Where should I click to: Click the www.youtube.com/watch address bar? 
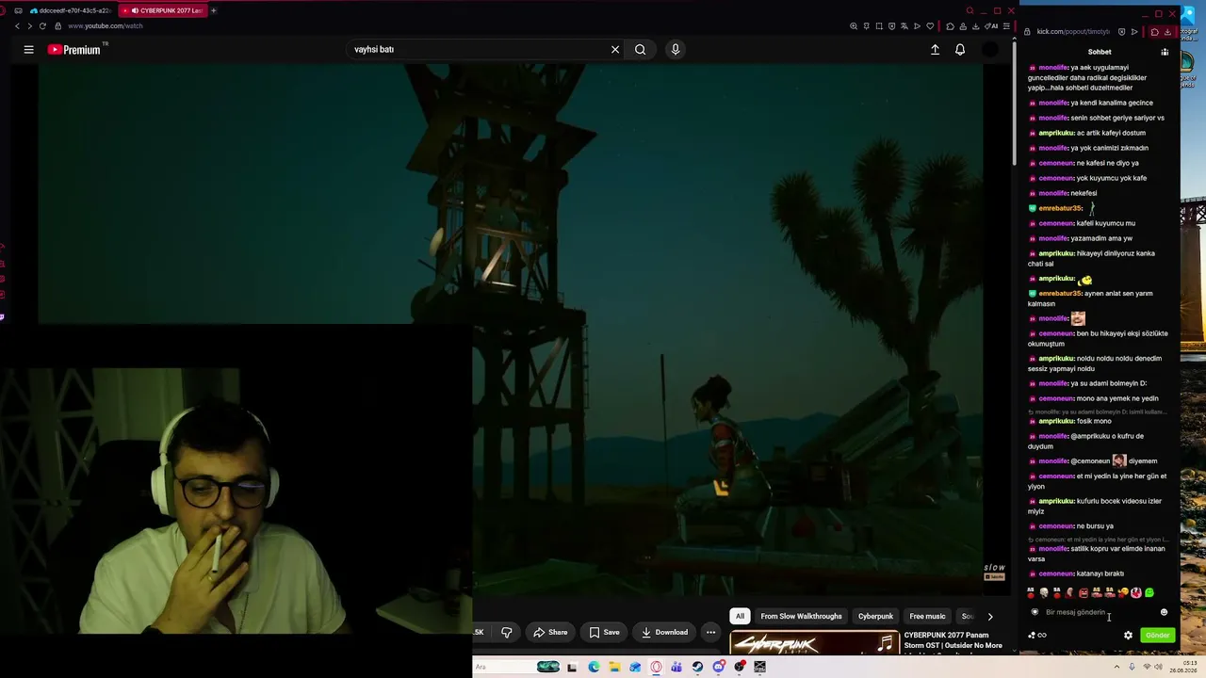click(x=106, y=26)
